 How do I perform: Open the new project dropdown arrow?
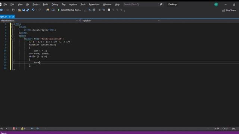(16, 10)
